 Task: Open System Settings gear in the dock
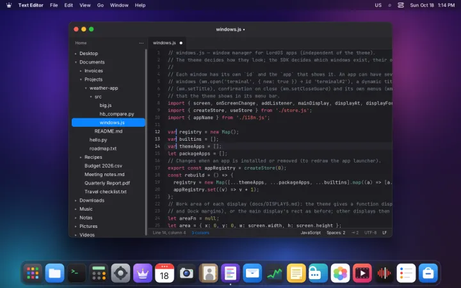(120, 273)
